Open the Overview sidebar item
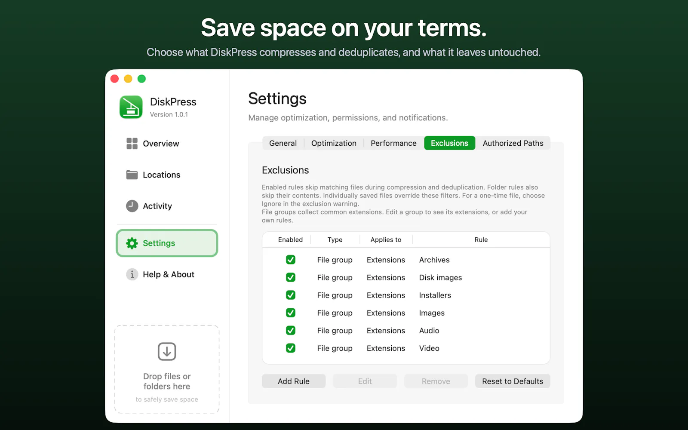This screenshot has width=688, height=430. pyautogui.click(x=167, y=144)
